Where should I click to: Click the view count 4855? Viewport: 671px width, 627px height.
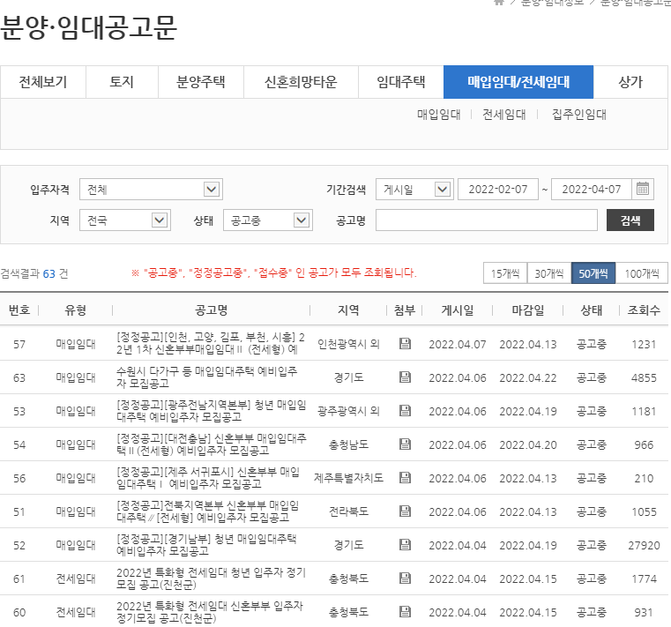(x=644, y=378)
